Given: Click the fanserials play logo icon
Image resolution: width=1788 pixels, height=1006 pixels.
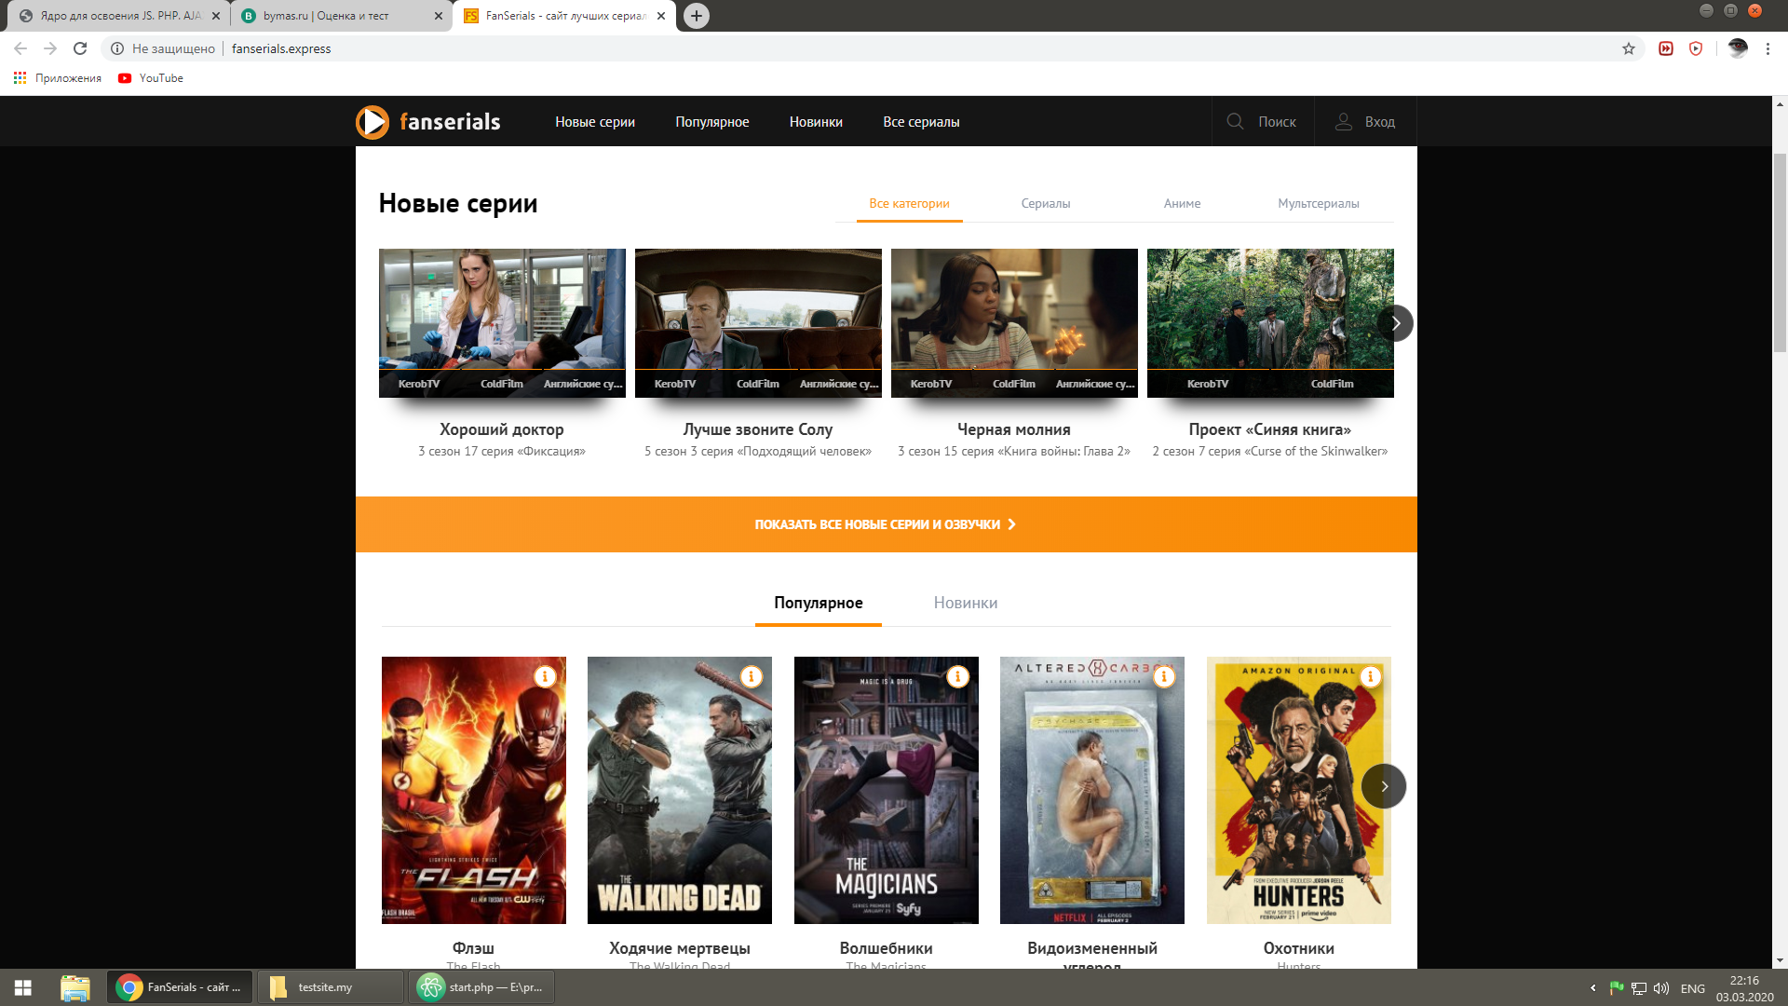Looking at the screenshot, I should click(x=372, y=122).
